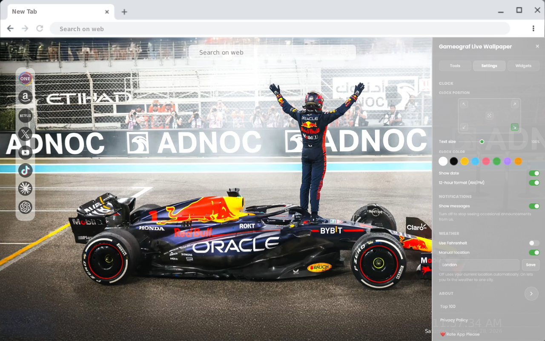545x341 pixels.
Task: Click the London location input field
Action: pyautogui.click(x=479, y=265)
